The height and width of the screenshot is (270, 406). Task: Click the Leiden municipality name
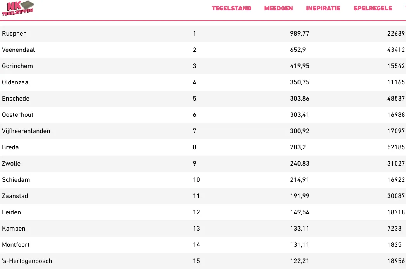pyautogui.click(x=11, y=212)
